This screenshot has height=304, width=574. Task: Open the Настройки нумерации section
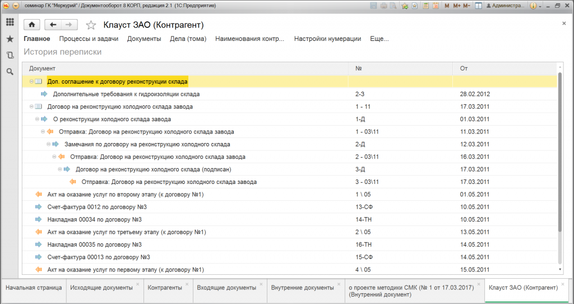point(327,39)
